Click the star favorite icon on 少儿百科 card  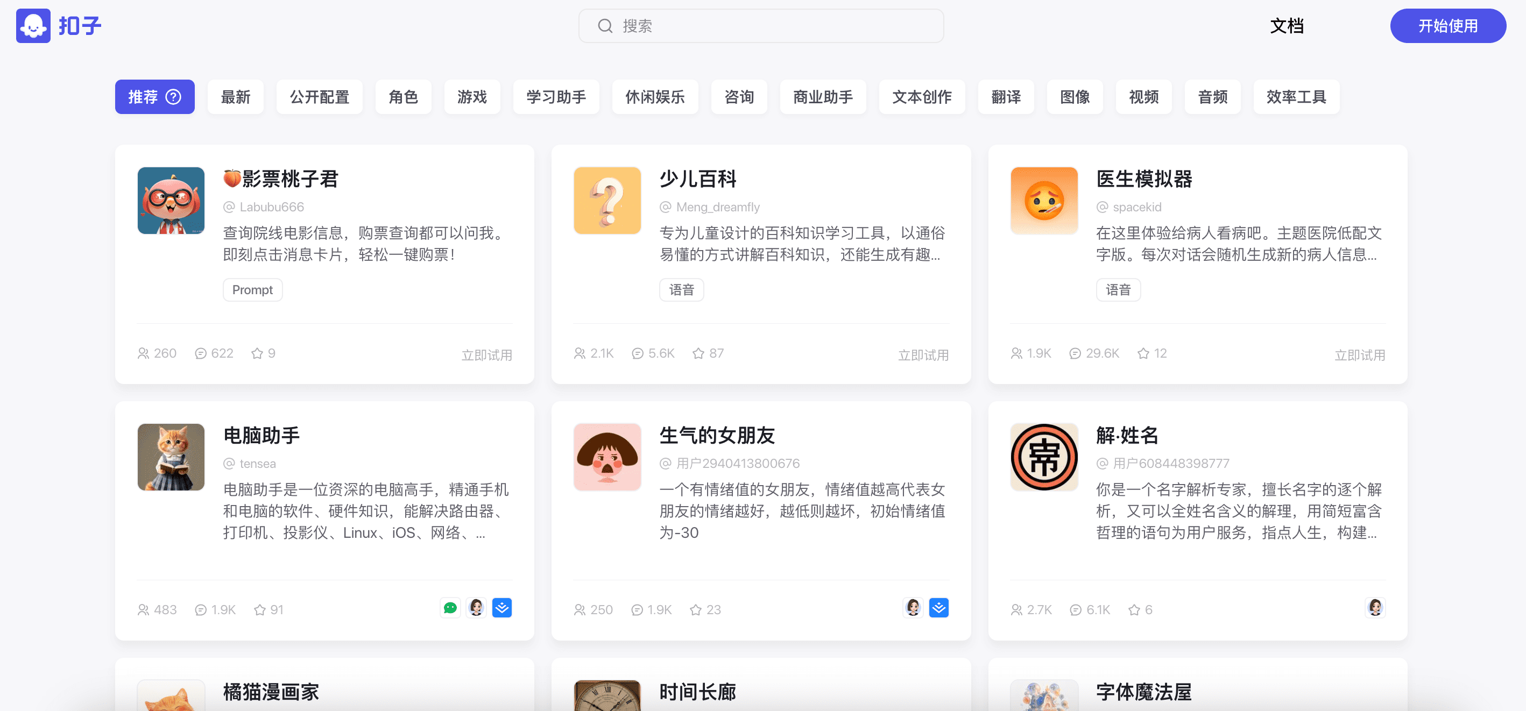coord(698,353)
